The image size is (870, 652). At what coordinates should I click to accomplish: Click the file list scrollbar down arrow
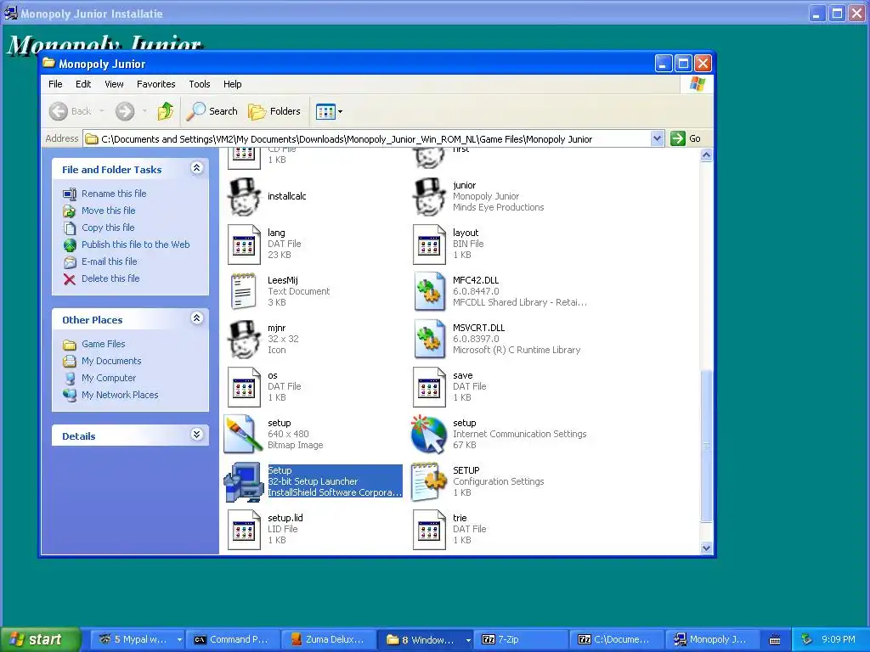tap(706, 548)
